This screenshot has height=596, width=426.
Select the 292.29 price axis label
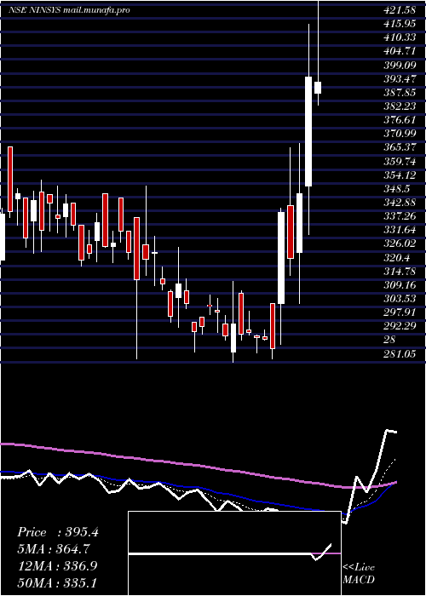click(400, 326)
